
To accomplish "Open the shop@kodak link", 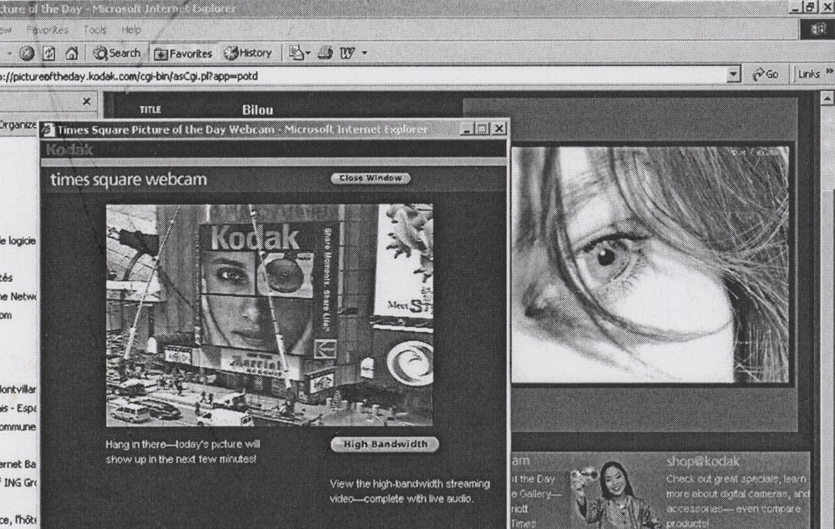I will coord(703,461).
